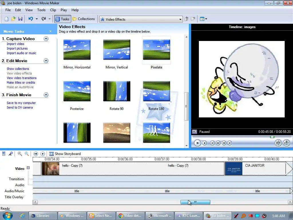The width and height of the screenshot is (293, 220).
Task: Click the Full Screen preview icon
Action: [195, 132]
